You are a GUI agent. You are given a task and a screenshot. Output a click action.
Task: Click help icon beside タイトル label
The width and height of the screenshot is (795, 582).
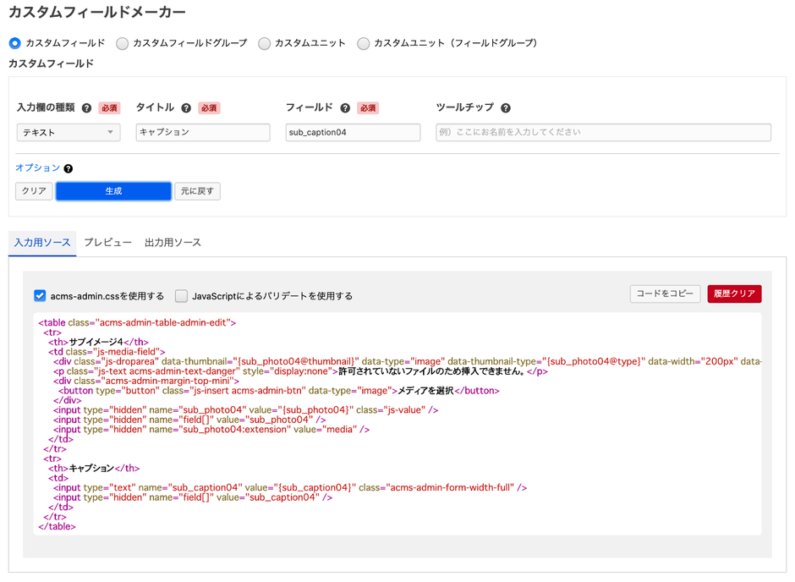point(186,108)
